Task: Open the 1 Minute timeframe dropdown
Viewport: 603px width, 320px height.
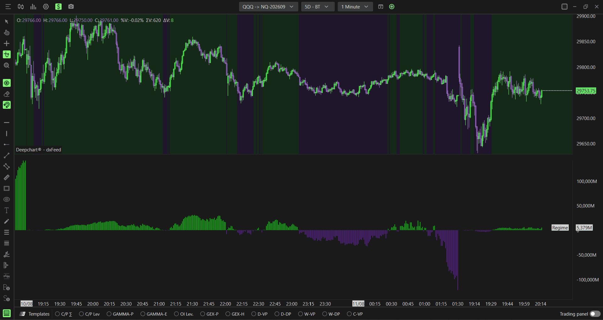Action: tap(355, 7)
